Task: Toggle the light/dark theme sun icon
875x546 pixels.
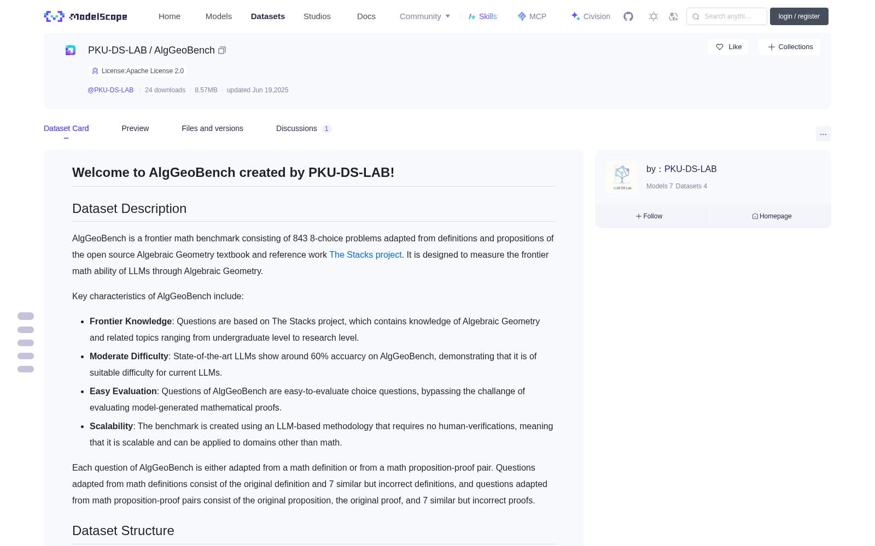Action: [x=654, y=16]
